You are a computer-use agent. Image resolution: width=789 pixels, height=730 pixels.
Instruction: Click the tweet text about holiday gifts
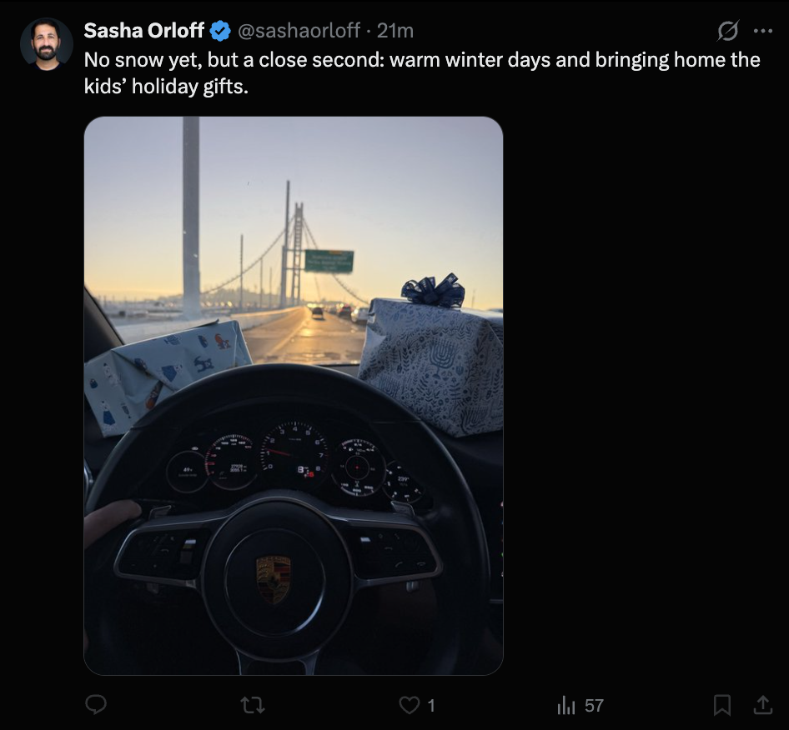[421, 72]
